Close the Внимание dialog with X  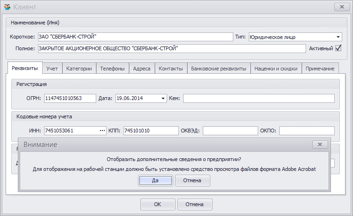click(x=320, y=144)
